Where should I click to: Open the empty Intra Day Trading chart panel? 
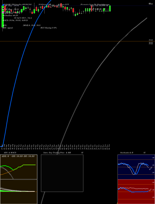click(62, 173)
